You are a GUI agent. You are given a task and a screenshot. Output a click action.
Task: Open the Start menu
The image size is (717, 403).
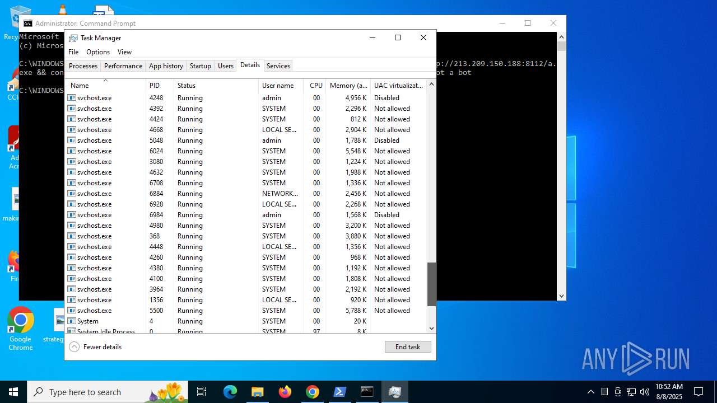click(x=13, y=392)
